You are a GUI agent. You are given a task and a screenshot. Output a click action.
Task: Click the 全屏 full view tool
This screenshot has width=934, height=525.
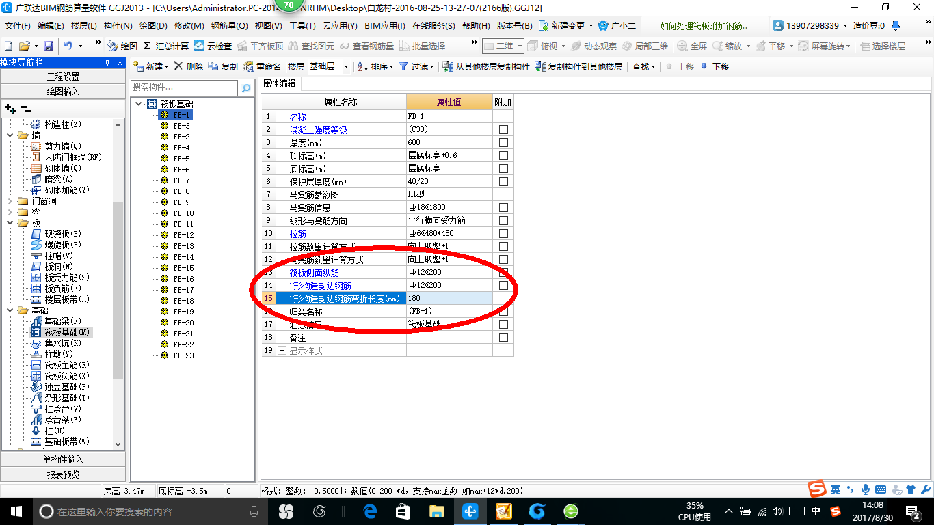point(692,46)
